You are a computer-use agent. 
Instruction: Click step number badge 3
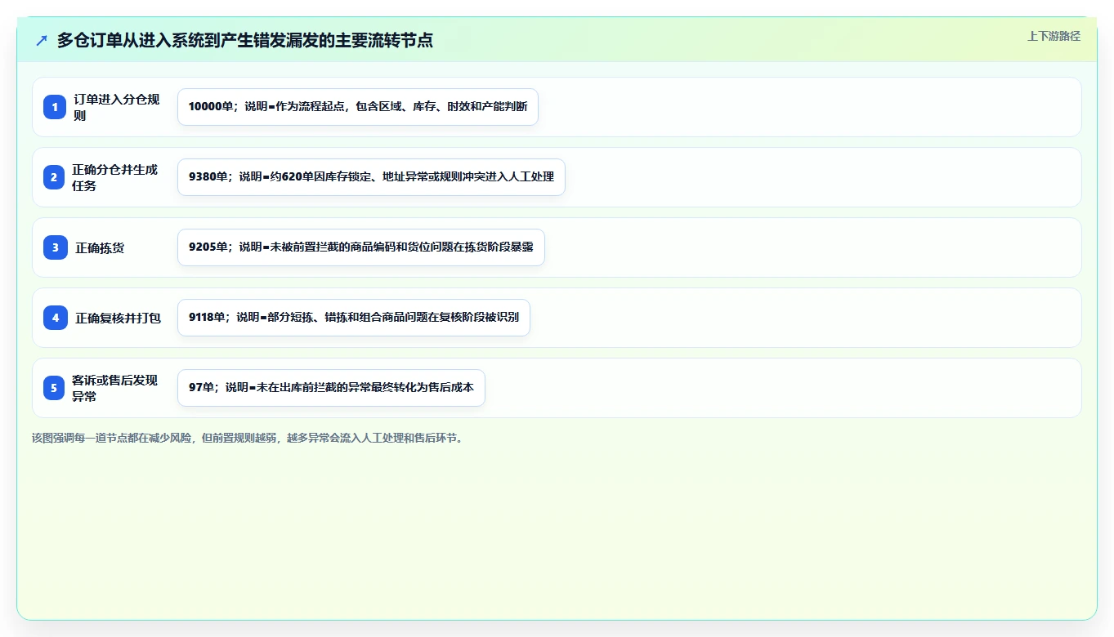click(x=55, y=247)
